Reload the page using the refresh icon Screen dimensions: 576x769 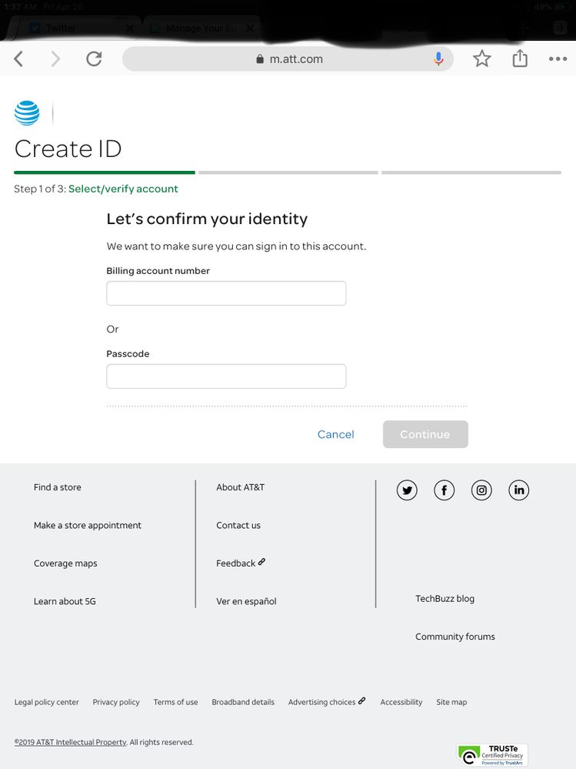pyautogui.click(x=94, y=59)
